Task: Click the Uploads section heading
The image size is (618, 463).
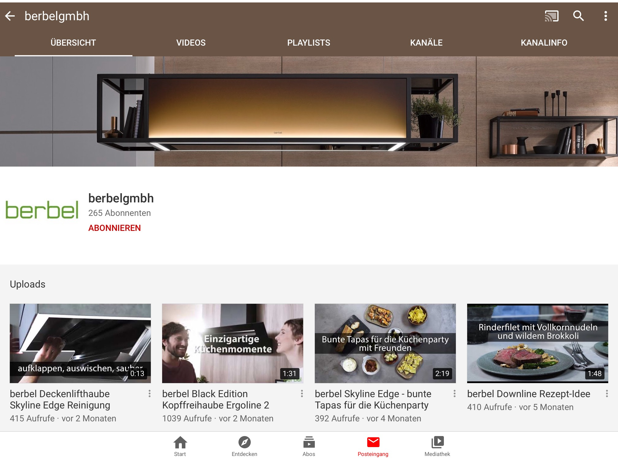Action: 28,284
